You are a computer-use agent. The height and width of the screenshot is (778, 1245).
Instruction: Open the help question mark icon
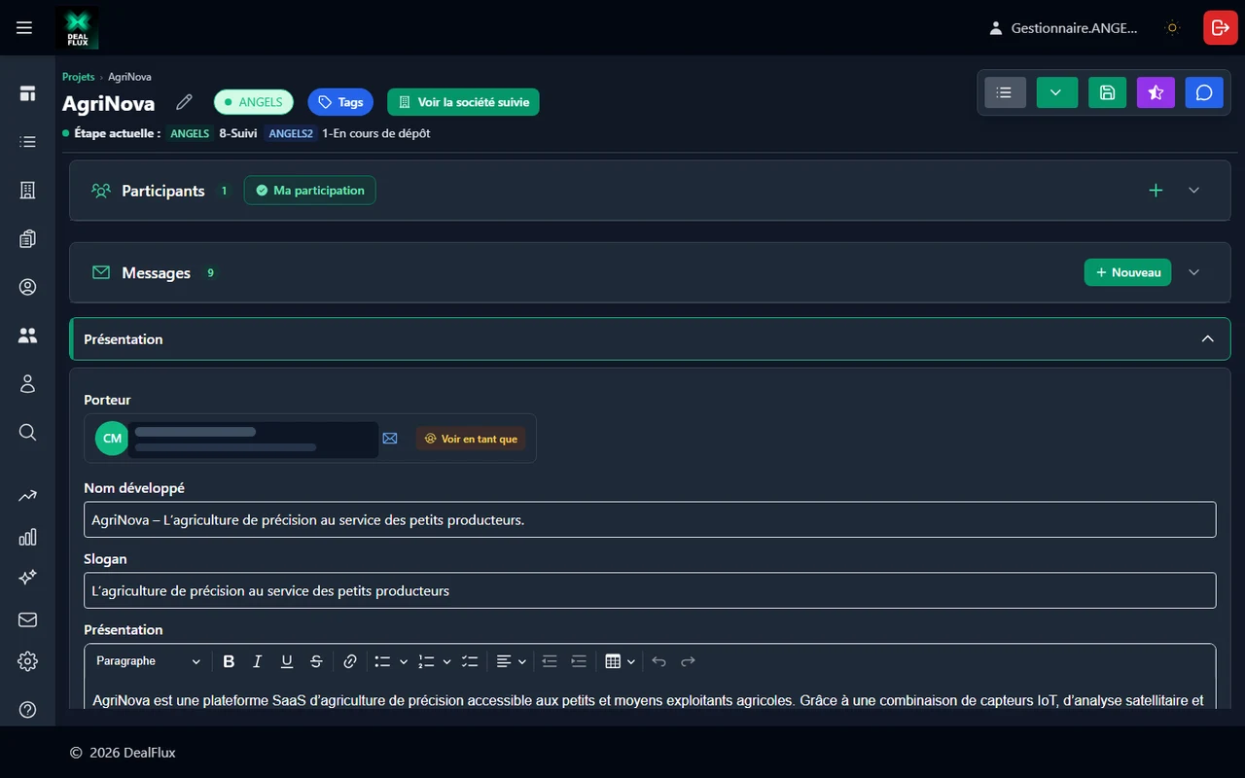tap(27, 709)
